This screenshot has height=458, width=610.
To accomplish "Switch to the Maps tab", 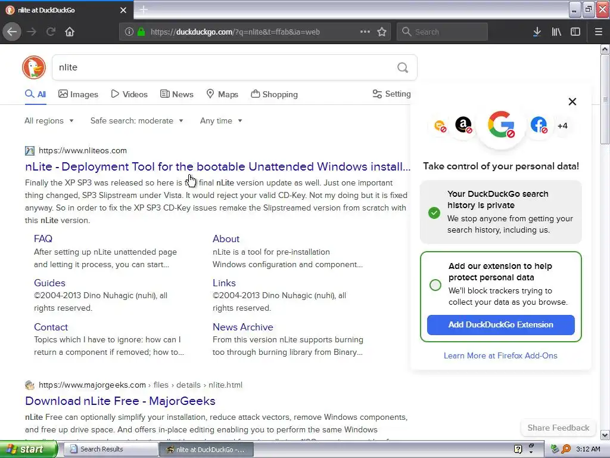I will [x=222, y=94].
